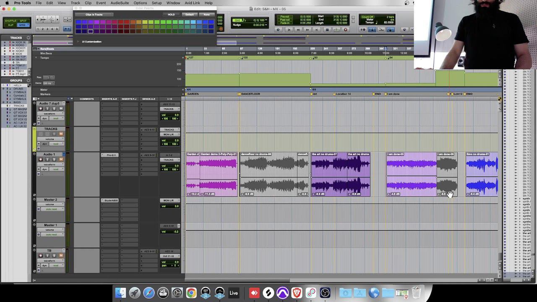Record-enable the Audio 7.dup5 track
This screenshot has height=302, width=537.
[x=41, y=109]
